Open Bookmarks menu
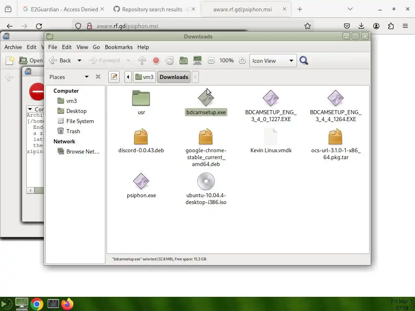This screenshot has height=311, width=415. click(119, 47)
